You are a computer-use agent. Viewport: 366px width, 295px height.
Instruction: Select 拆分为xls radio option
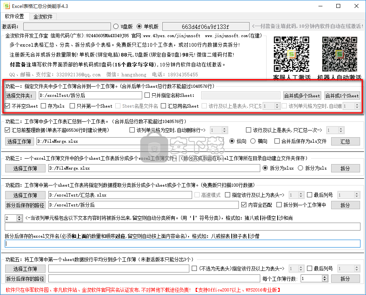pyautogui.click(x=312, y=168)
